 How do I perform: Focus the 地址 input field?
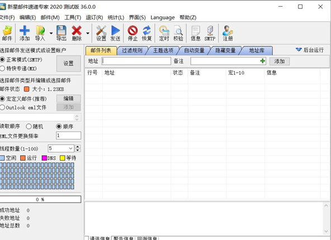click(x=136, y=61)
